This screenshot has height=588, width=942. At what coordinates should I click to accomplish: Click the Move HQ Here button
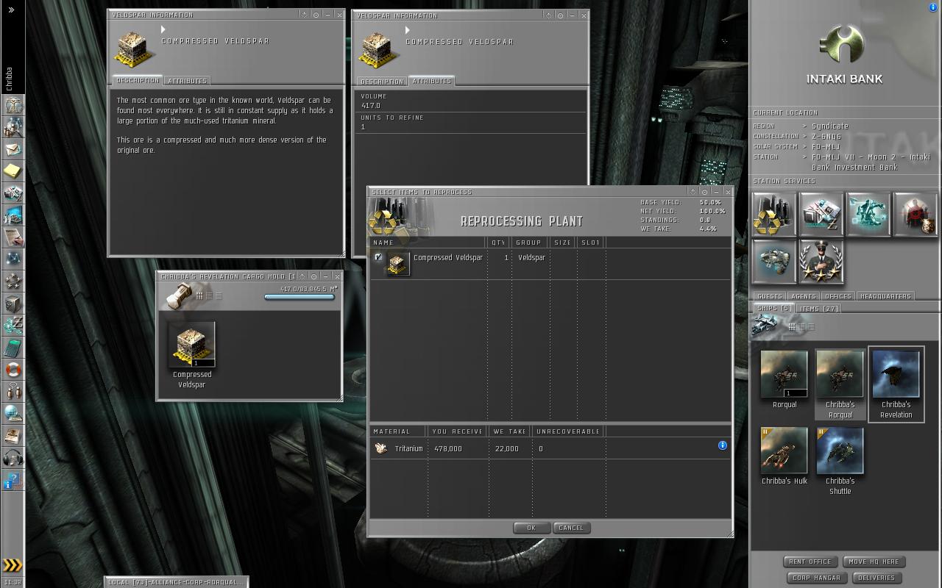pyautogui.click(x=874, y=562)
